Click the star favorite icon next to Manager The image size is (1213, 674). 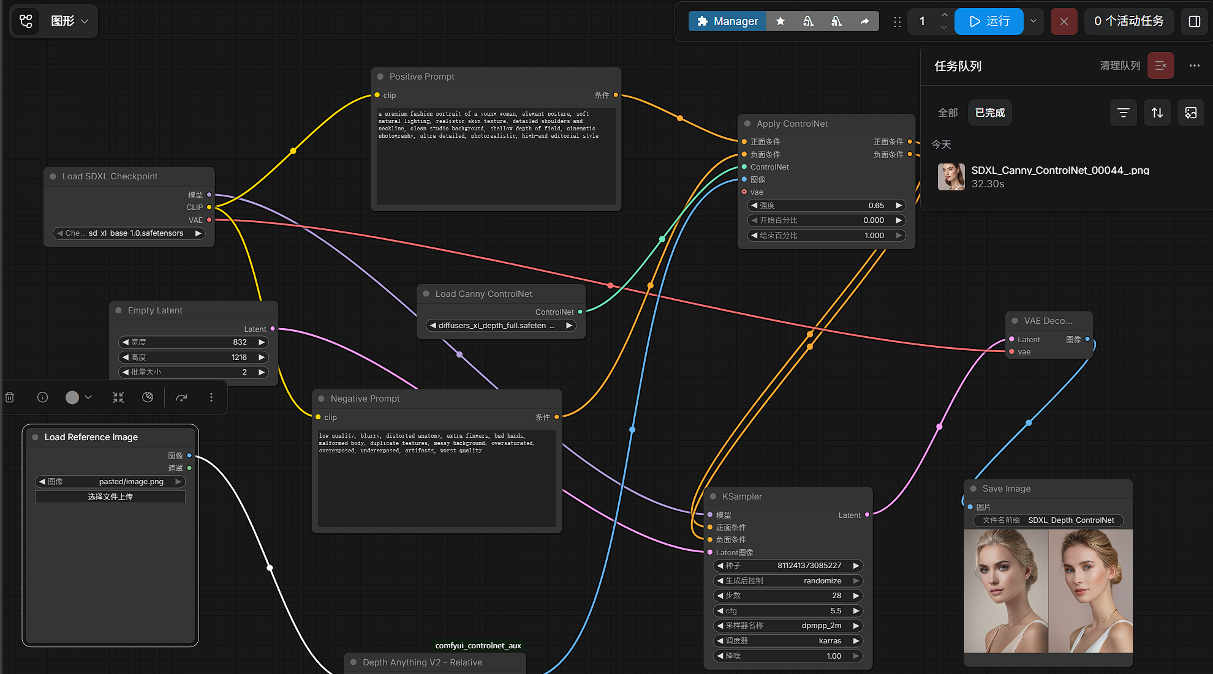tap(780, 21)
